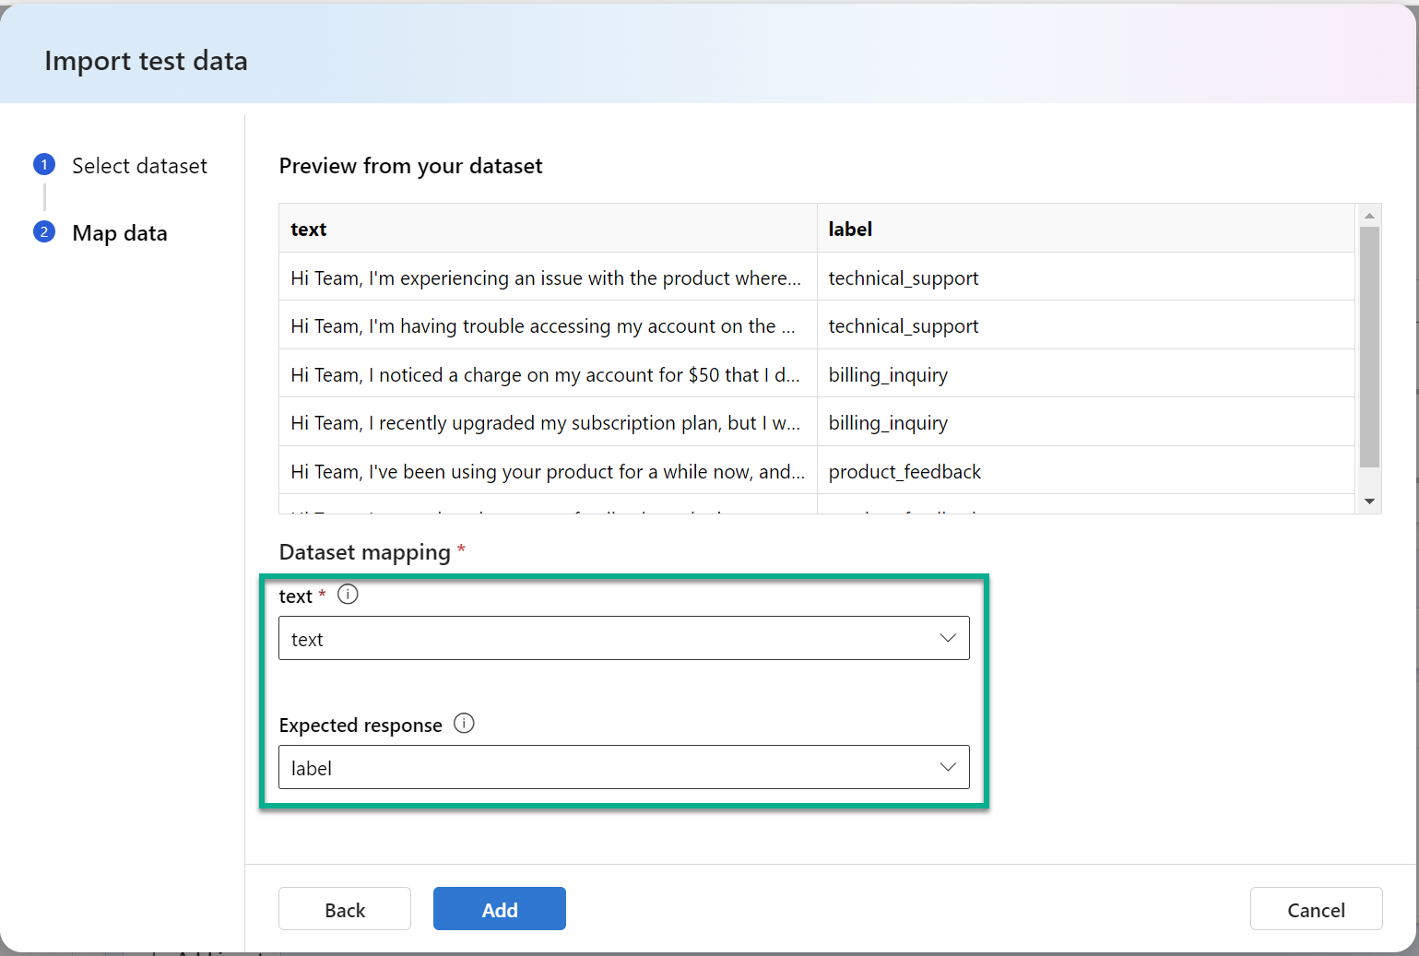Click the 'text' column header in the preview
This screenshot has height=956, width=1419.
(309, 229)
